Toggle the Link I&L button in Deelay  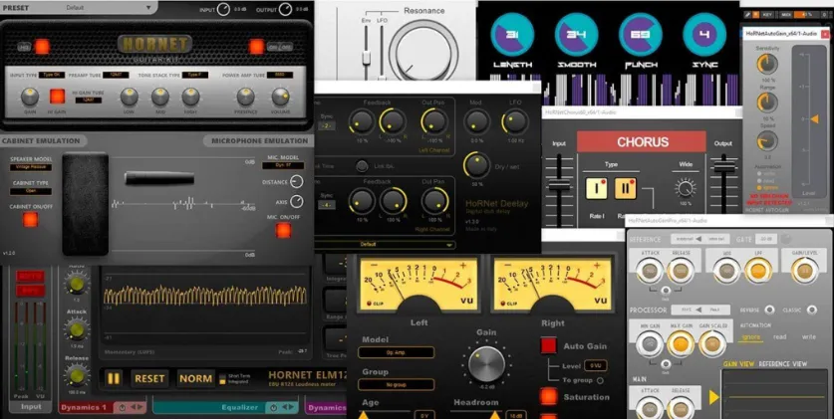coord(362,166)
